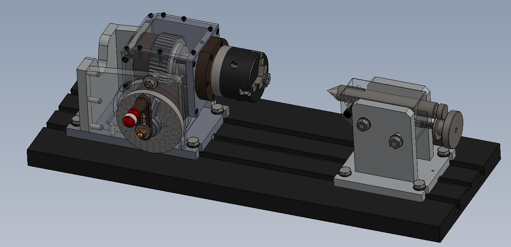Click the black locking knob beside the tailstock
The image size is (511, 247).
pos(347,114)
